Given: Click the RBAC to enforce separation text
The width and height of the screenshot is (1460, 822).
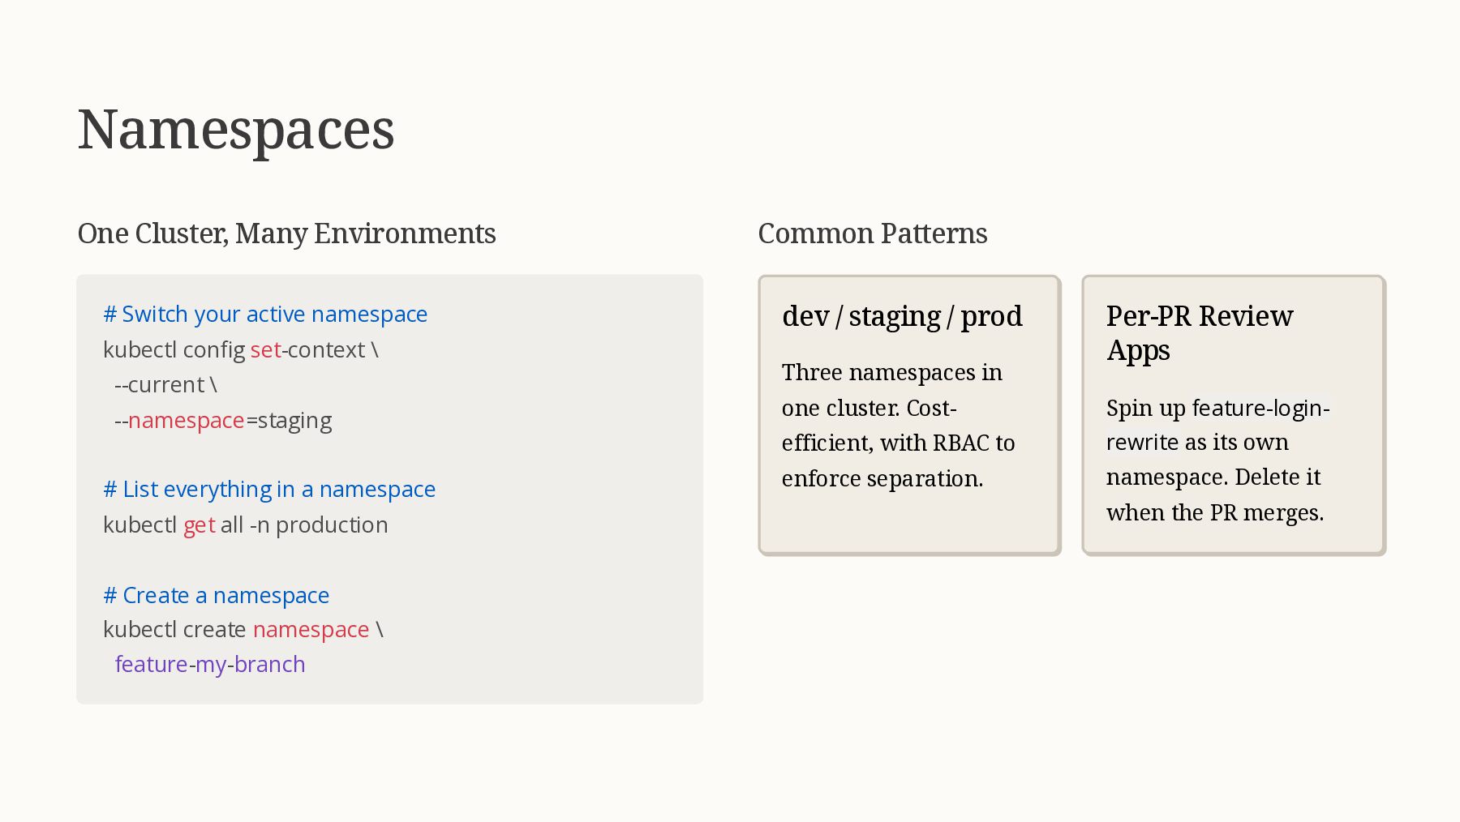Looking at the screenshot, I should point(899,460).
